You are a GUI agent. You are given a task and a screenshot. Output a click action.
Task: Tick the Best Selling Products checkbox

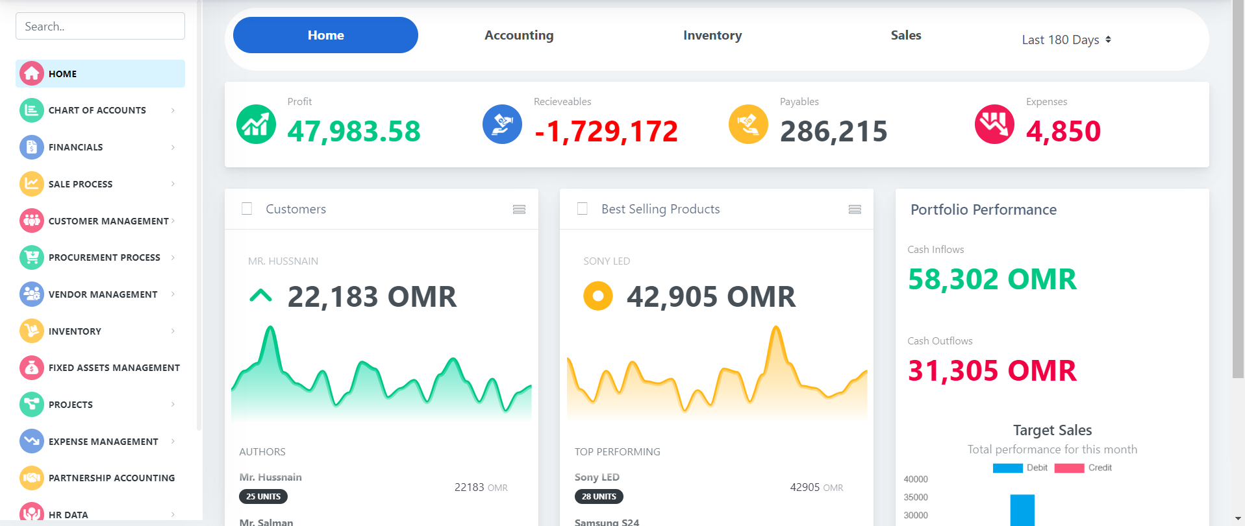(x=583, y=209)
